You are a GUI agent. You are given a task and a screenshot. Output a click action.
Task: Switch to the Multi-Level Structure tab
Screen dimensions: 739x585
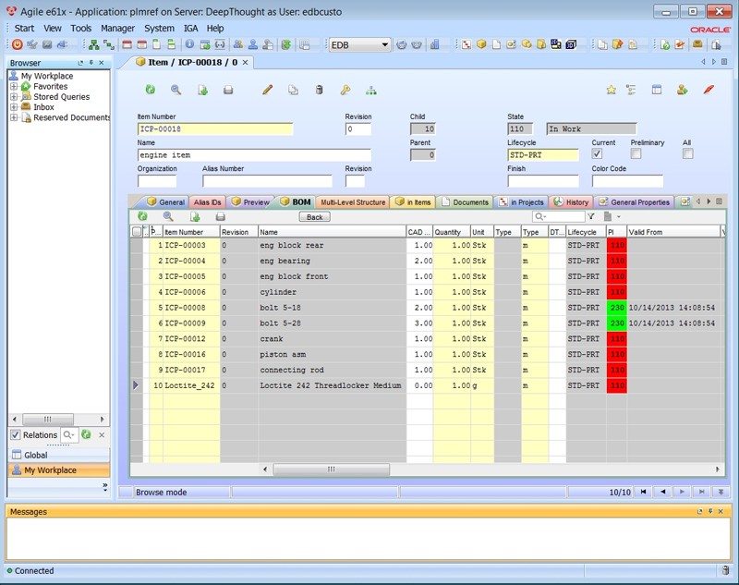353,202
